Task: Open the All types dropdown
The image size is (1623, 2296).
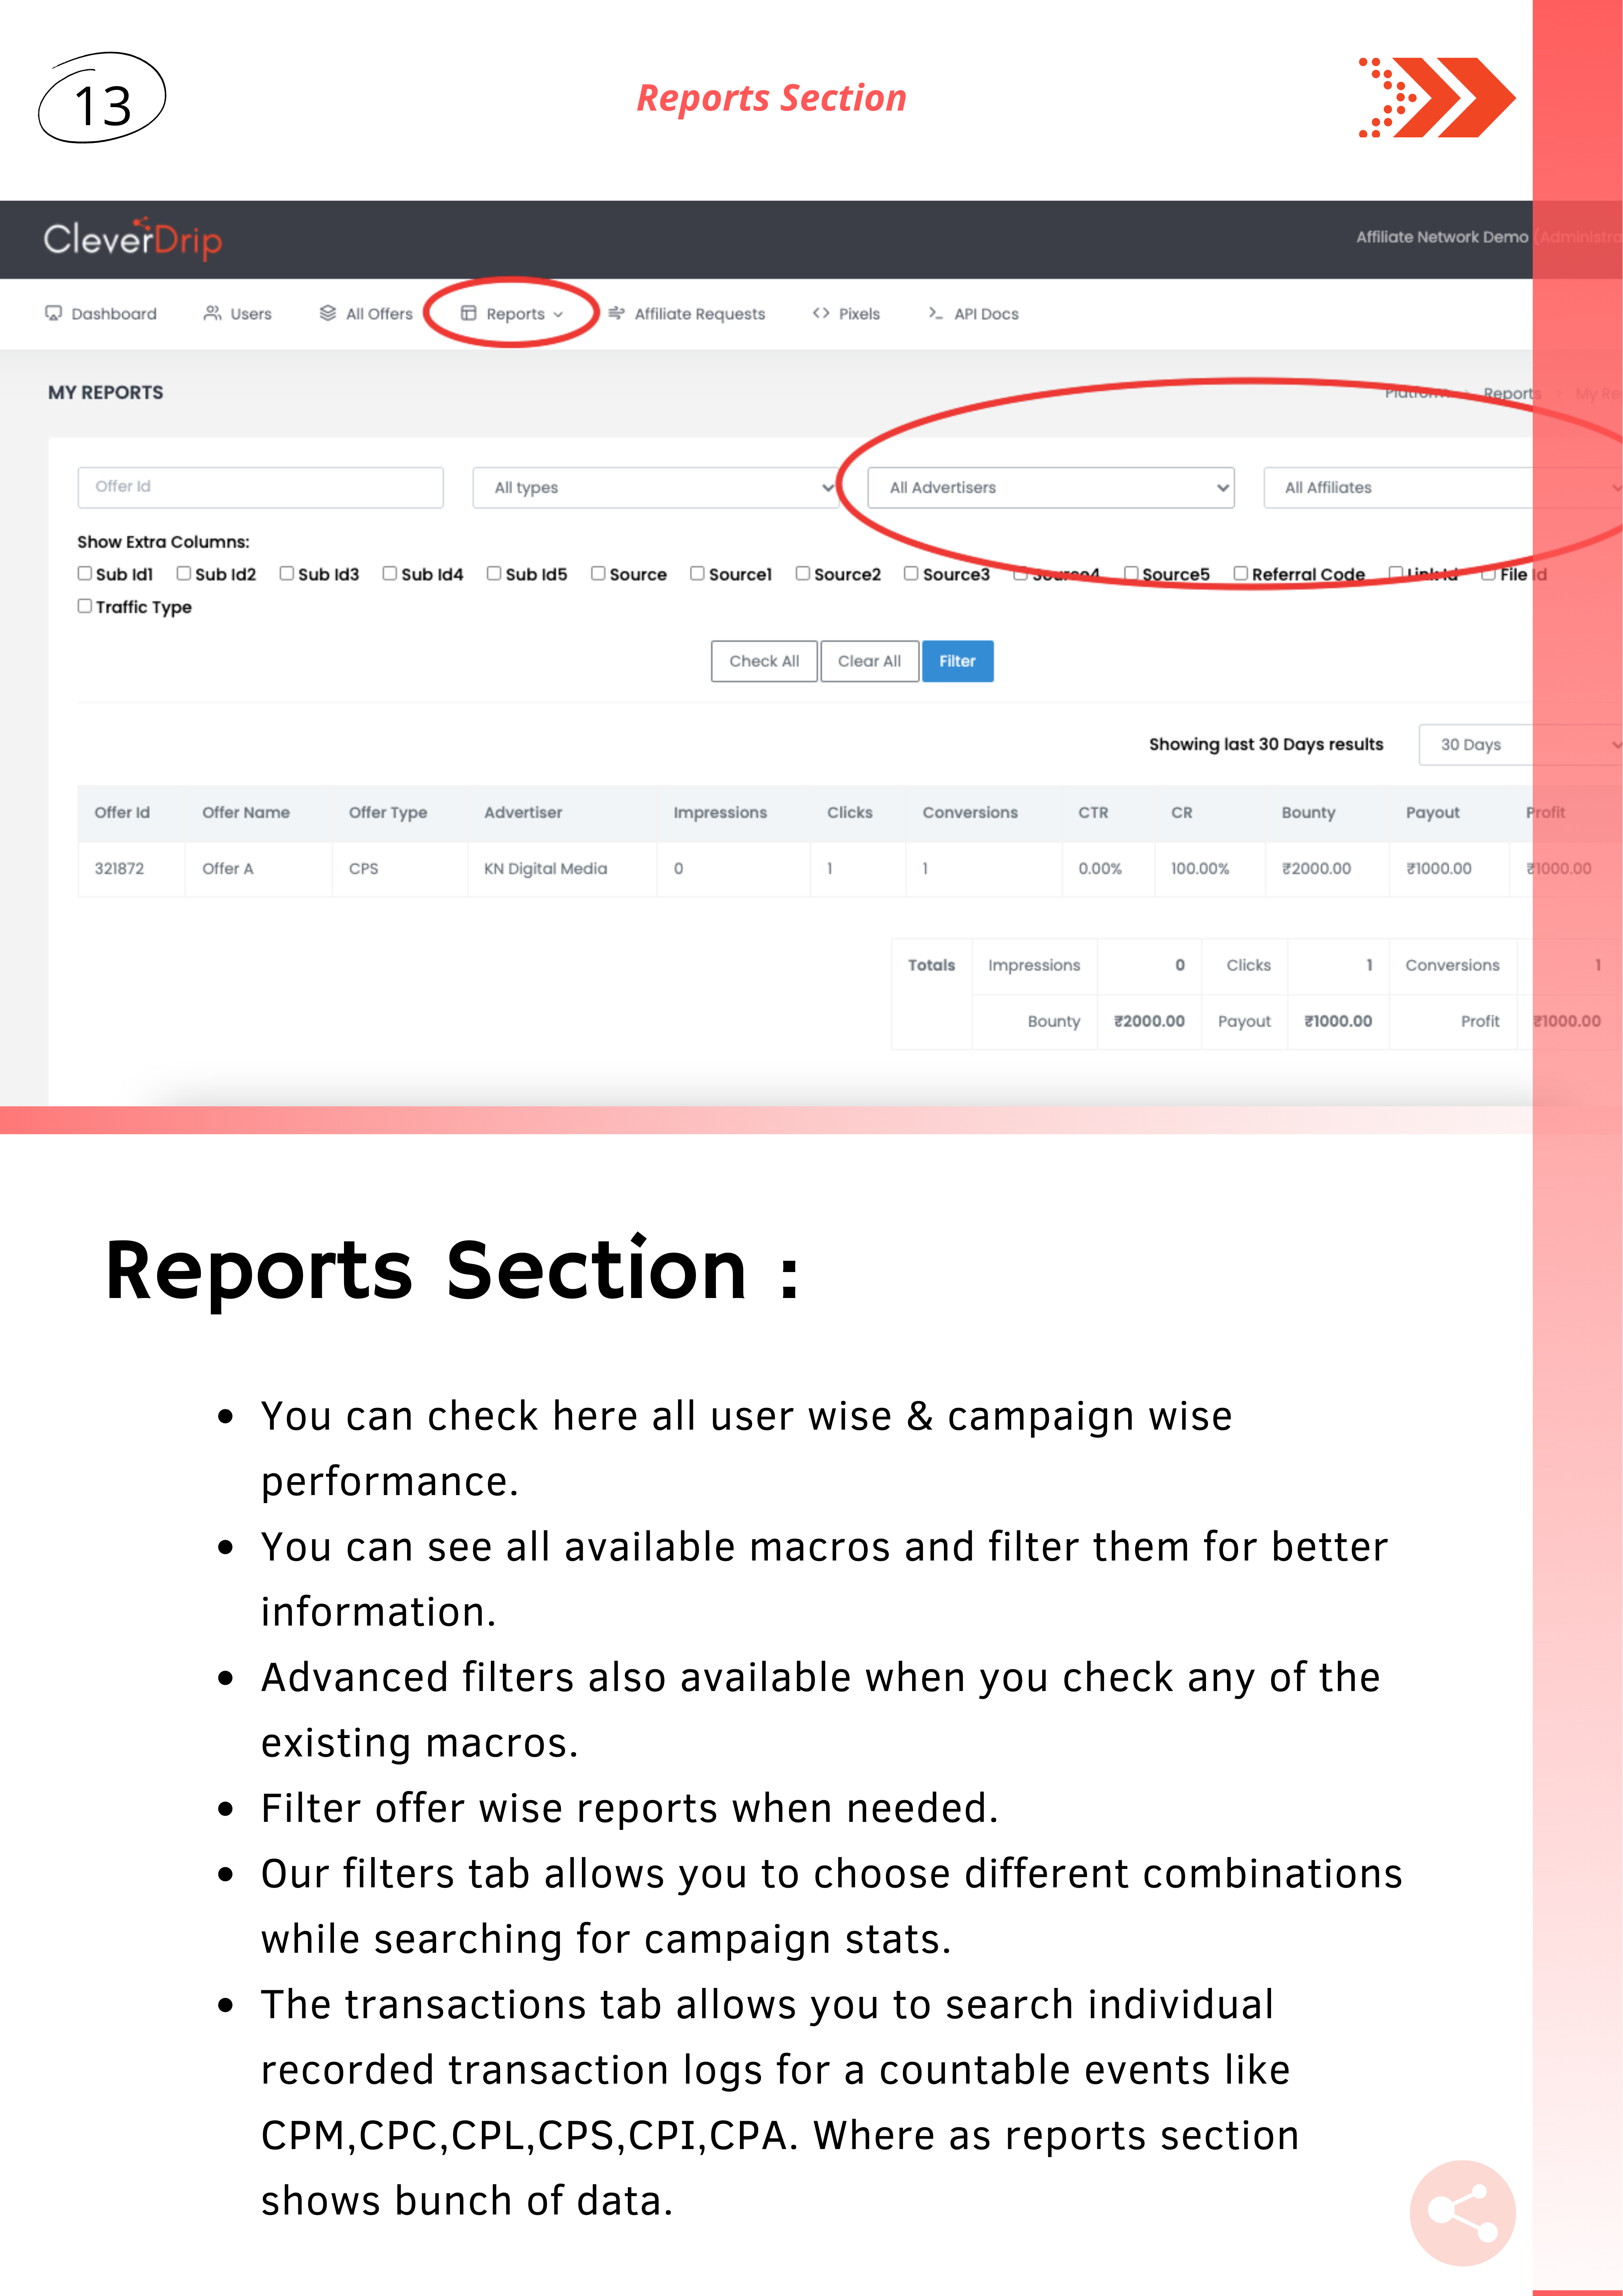Action: 656,488
